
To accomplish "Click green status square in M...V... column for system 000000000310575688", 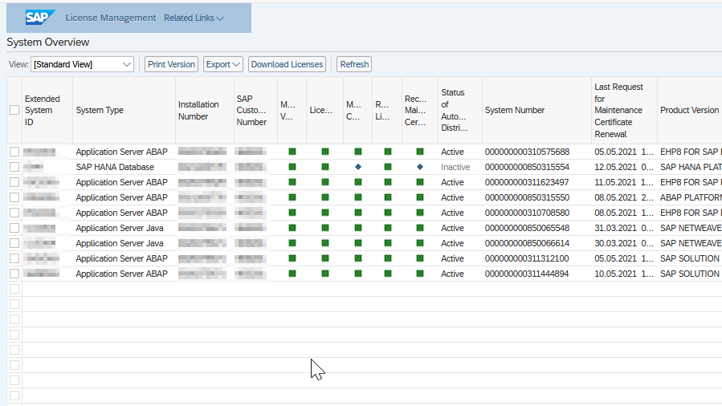I will click(x=292, y=152).
